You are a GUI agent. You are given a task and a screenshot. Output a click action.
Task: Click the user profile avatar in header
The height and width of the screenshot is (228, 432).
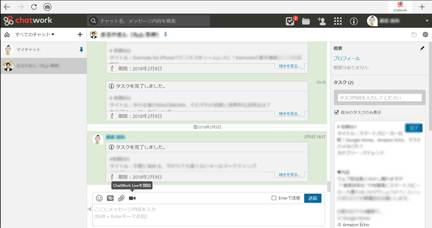(x=372, y=21)
